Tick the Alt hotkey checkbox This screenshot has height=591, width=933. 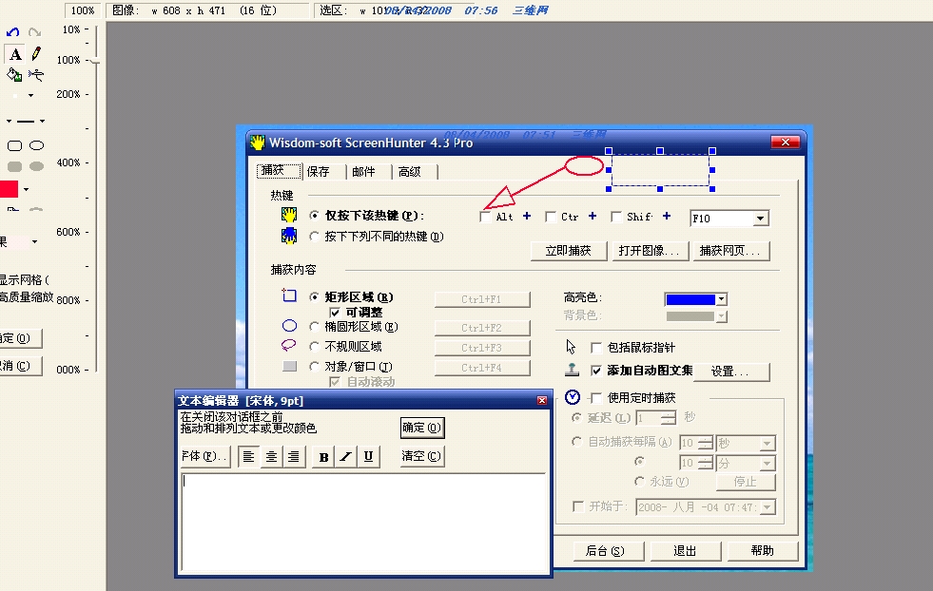click(x=485, y=217)
